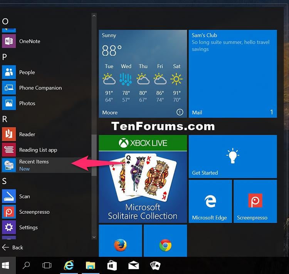
Task: Click the Reader label
Action: [27, 135]
